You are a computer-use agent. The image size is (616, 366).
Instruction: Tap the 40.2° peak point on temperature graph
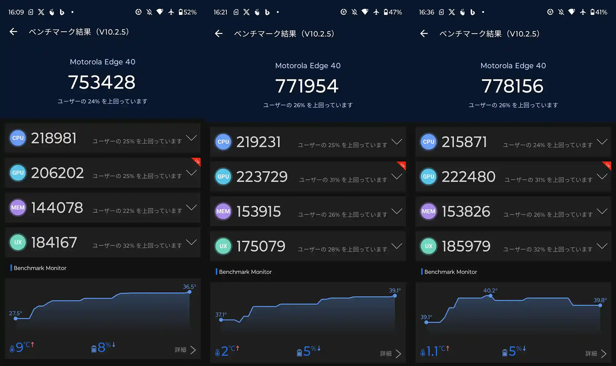(490, 296)
